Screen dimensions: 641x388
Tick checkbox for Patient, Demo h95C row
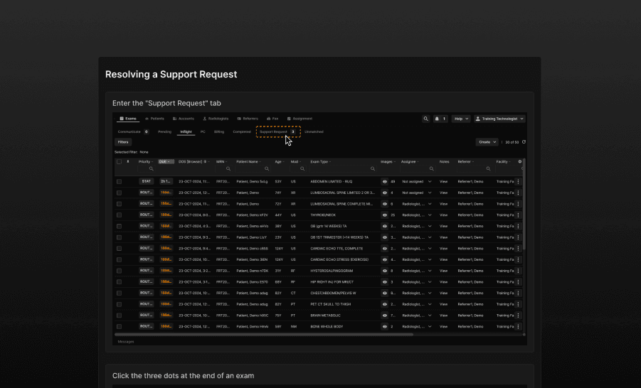[x=119, y=316]
